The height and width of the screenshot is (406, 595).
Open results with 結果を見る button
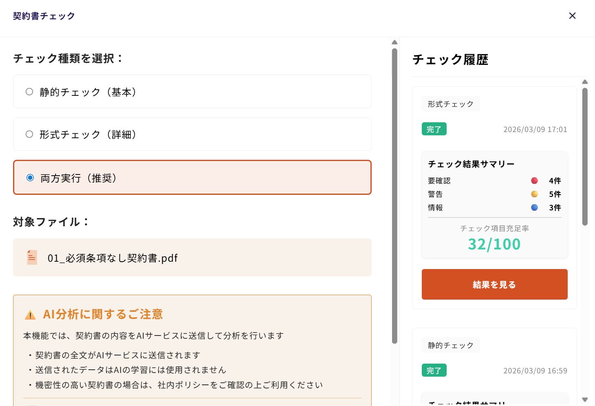click(x=494, y=284)
